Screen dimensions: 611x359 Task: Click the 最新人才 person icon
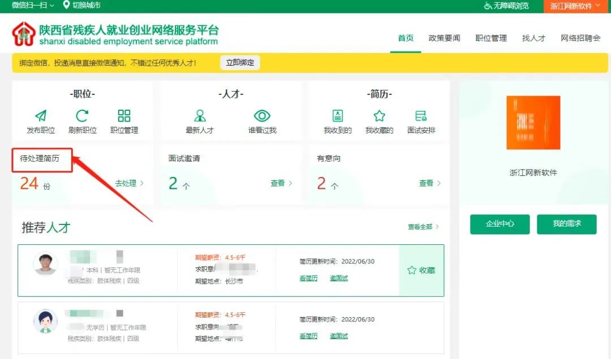(201, 116)
